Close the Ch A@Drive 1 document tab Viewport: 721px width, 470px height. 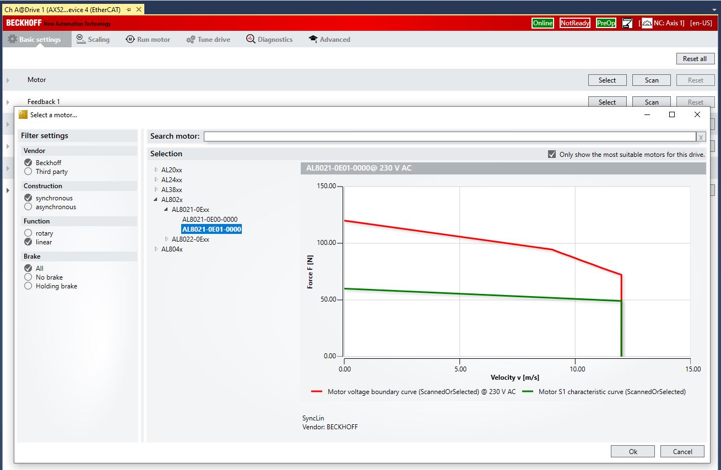click(x=138, y=9)
